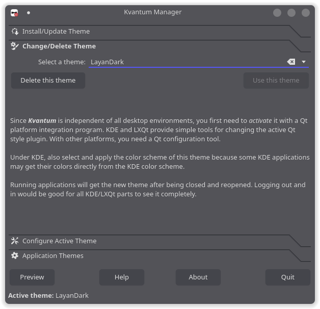The height and width of the screenshot is (309, 320).
Task: Expand the theme selection dropdown arrow
Action: 304,62
